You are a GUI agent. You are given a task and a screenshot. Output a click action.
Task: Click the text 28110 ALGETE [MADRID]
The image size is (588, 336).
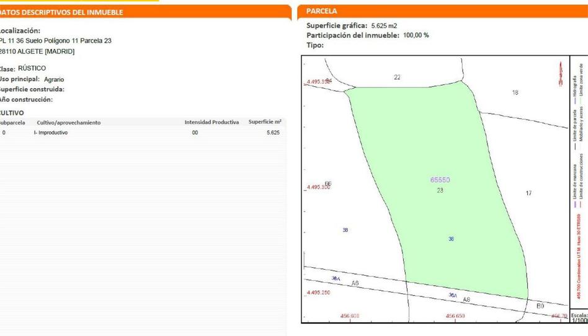coord(37,51)
